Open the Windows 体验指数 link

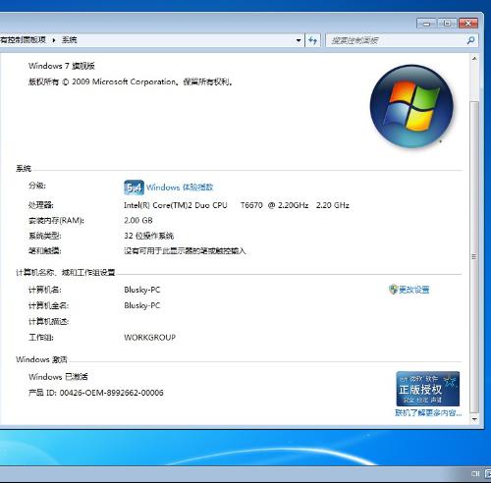180,188
